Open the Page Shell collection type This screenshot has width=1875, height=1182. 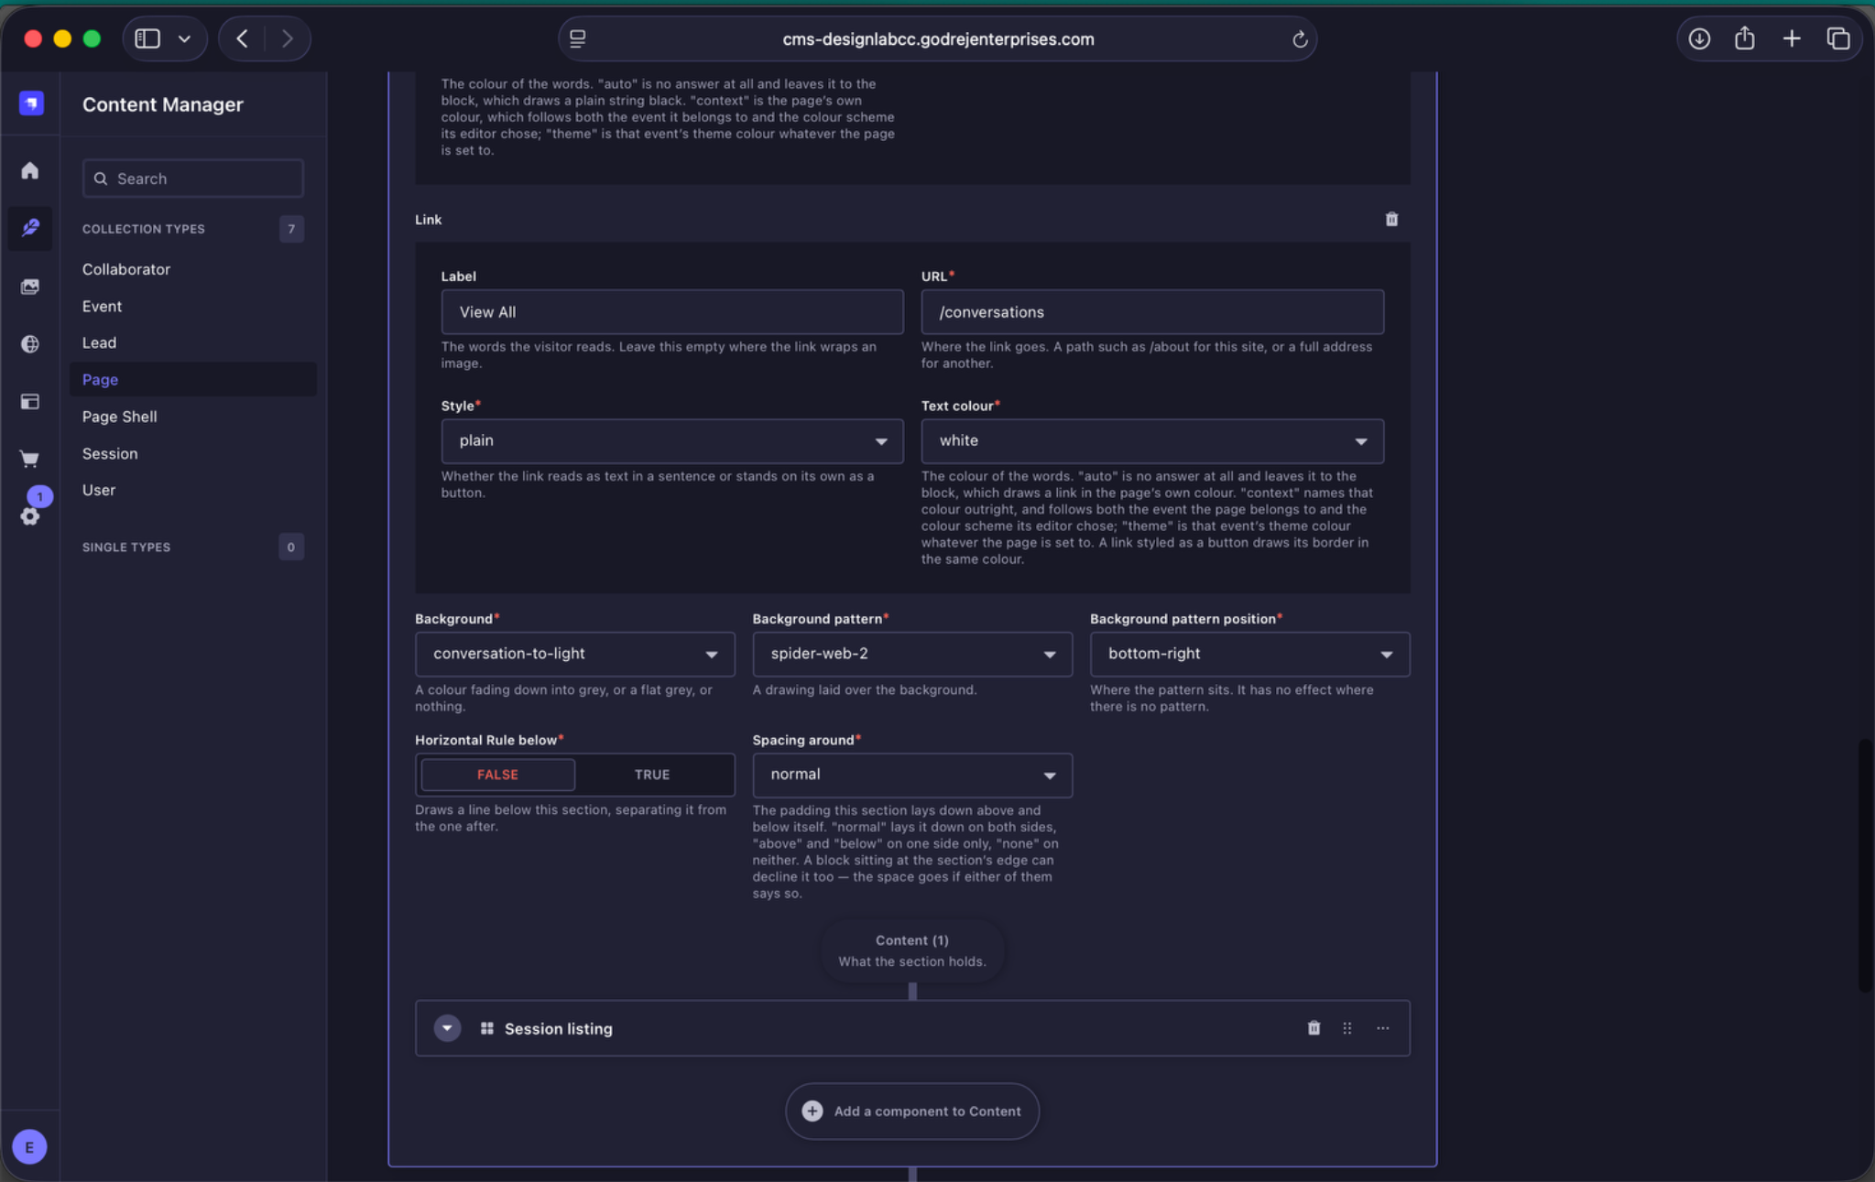click(119, 417)
